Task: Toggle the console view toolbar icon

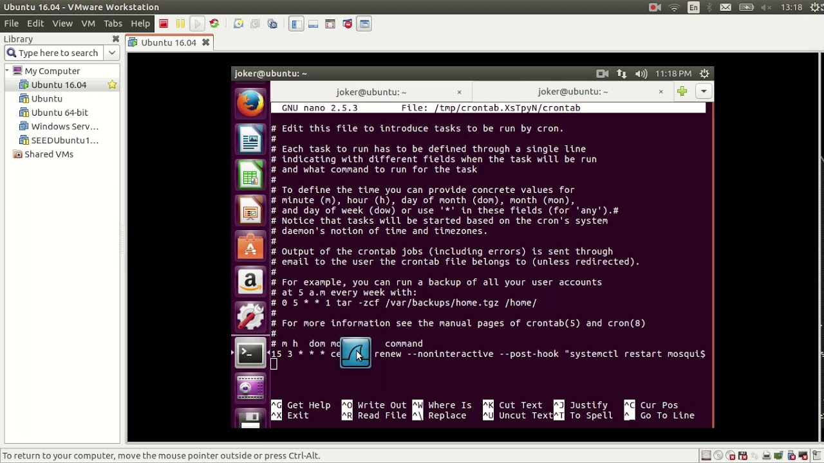Action: (x=364, y=24)
